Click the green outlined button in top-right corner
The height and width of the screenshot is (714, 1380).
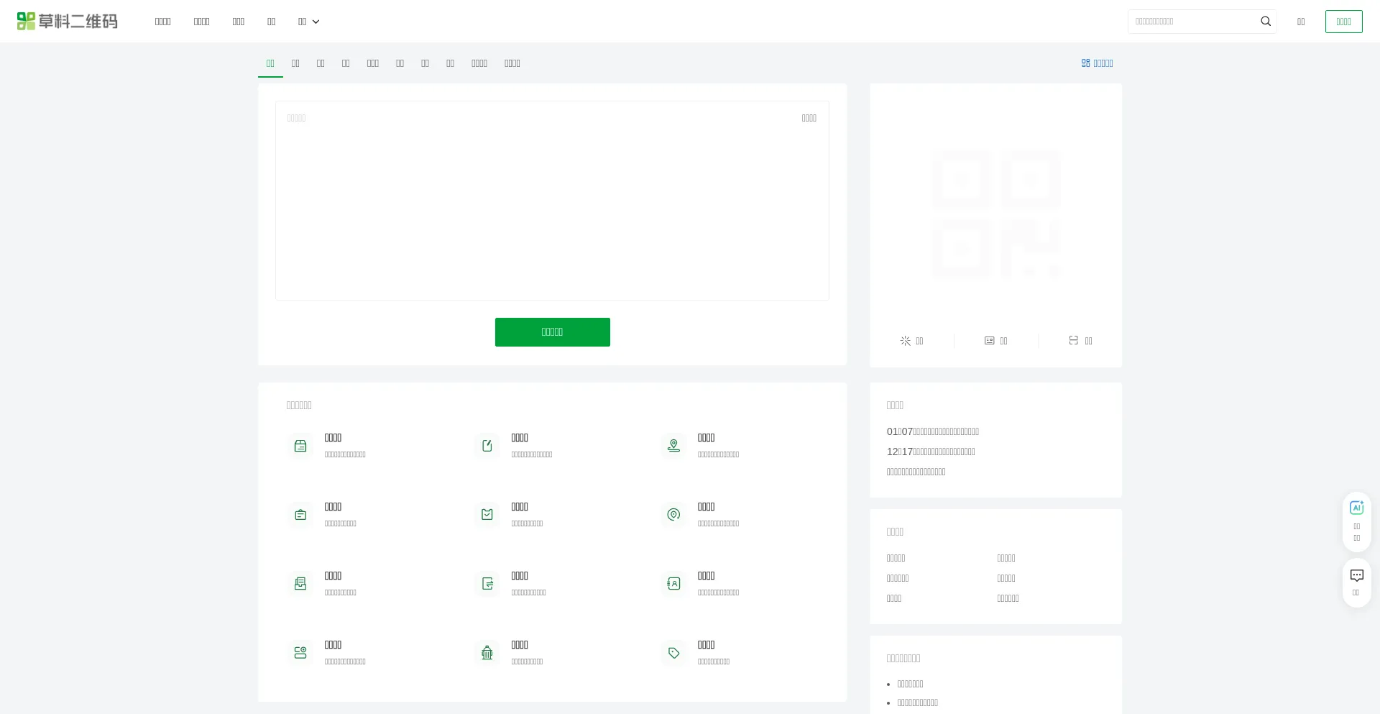[x=1343, y=22]
